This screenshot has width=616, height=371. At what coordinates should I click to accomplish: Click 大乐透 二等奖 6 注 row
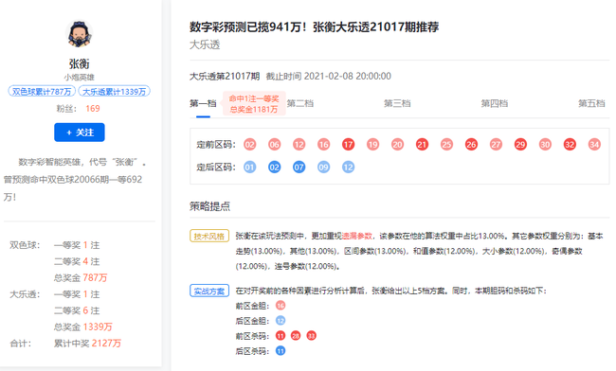tap(77, 310)
